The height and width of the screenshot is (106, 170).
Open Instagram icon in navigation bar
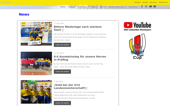pyautogui.click(x=146, y=7)
